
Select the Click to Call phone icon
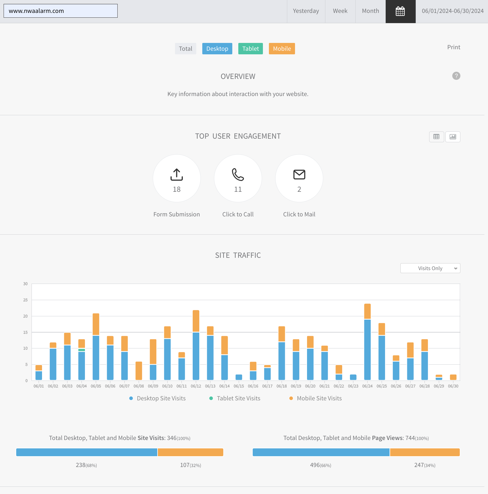[x=238, y=175]
